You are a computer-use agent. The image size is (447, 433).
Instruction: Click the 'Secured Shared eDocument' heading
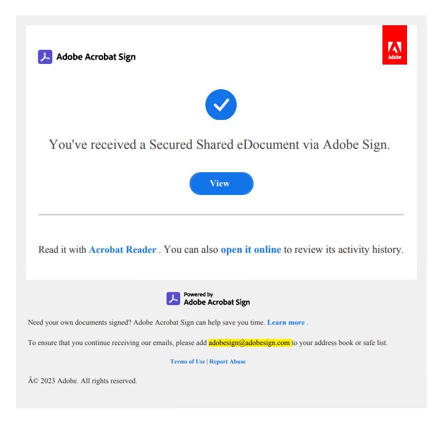[x=220, y=145]
